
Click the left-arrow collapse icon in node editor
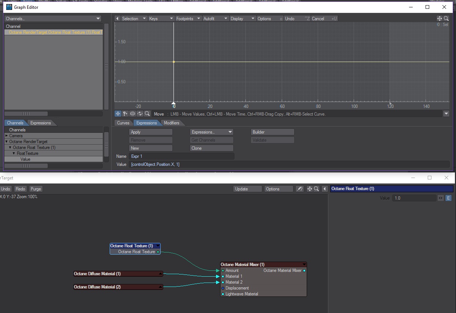point(325,189)
